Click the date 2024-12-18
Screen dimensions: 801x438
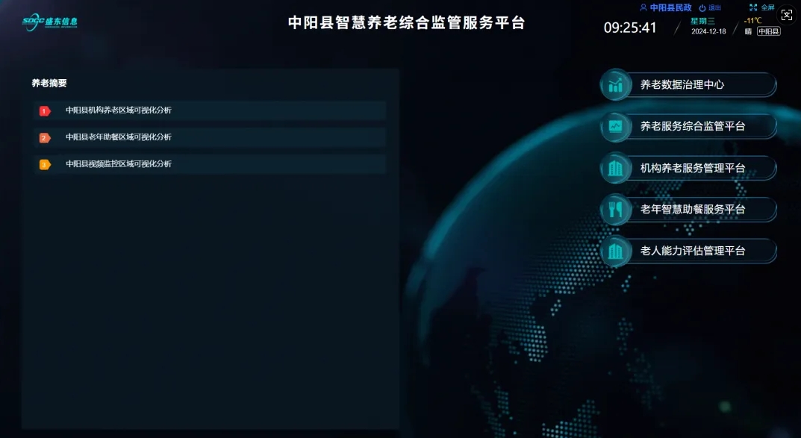[708, 31]
